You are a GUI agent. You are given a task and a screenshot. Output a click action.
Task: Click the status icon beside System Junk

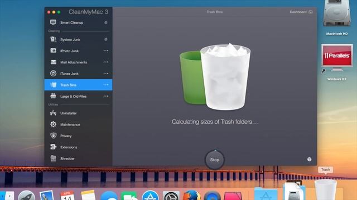point(106,39)
